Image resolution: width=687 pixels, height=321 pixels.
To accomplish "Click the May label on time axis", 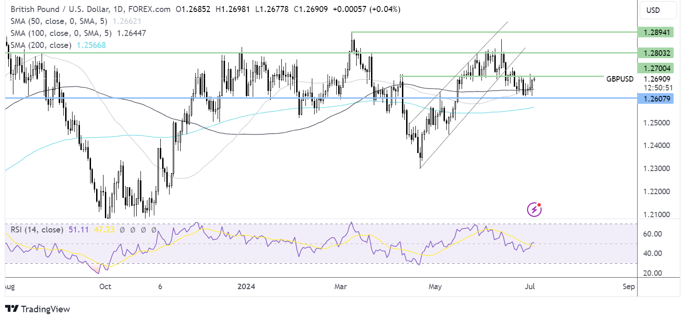I will (x=435, y=286).
